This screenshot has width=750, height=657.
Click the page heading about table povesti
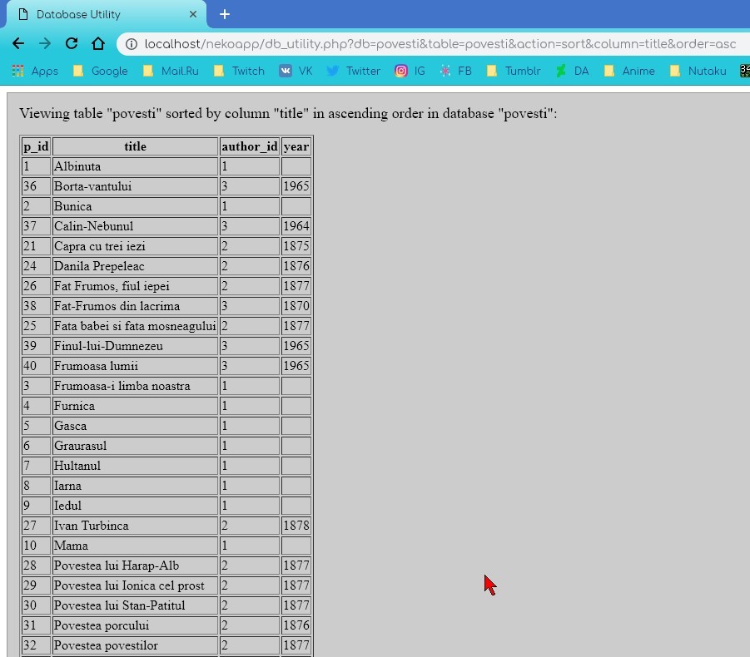tap(288, 114)
